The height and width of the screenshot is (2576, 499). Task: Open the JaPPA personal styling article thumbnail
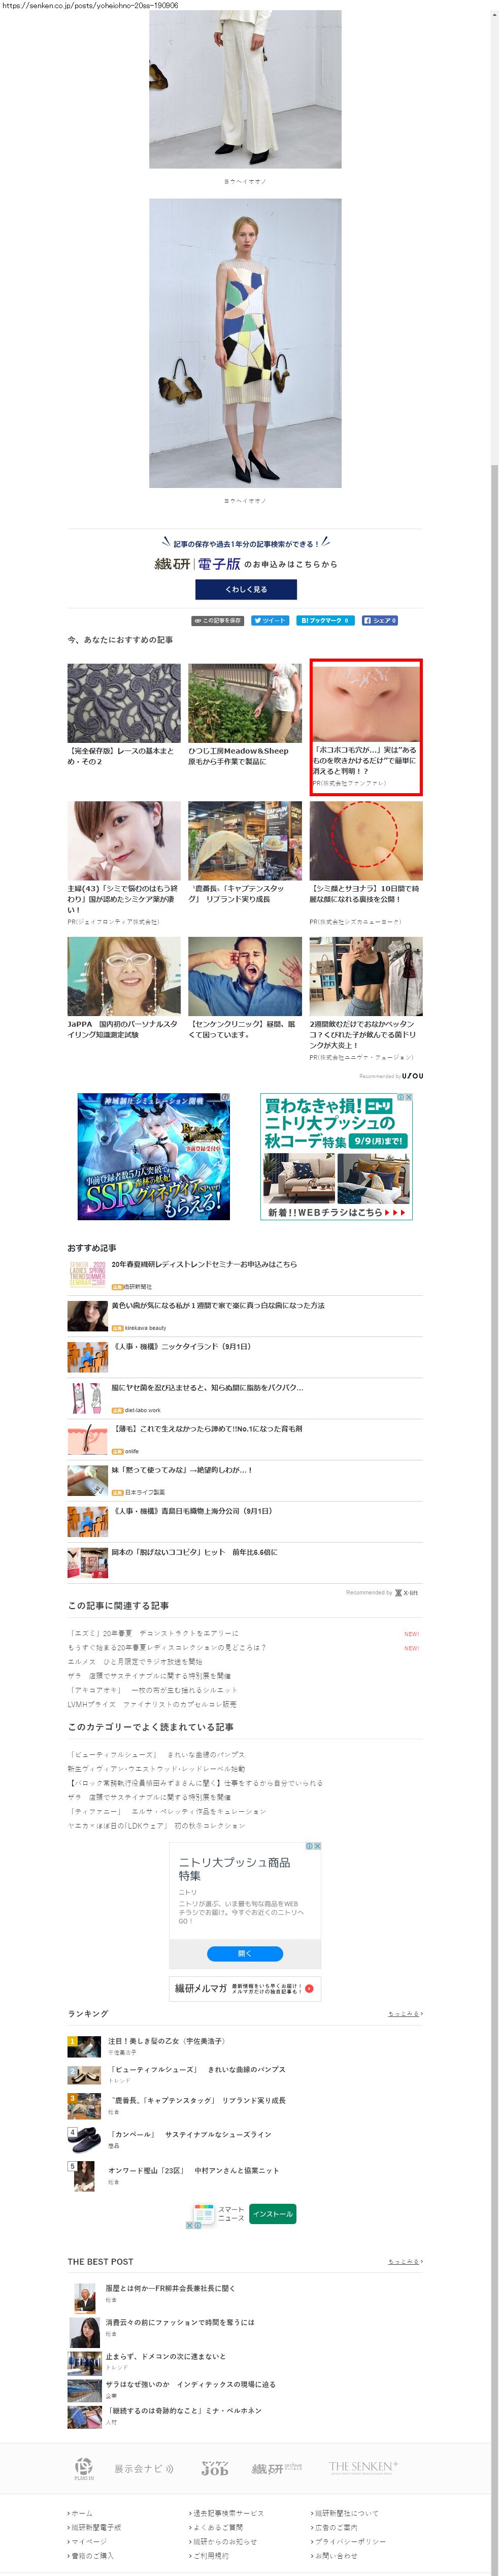click(124, 976)
